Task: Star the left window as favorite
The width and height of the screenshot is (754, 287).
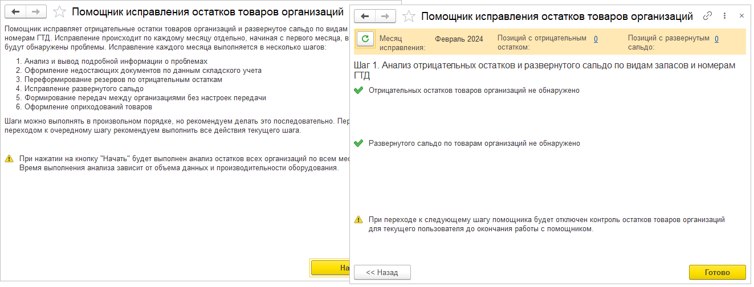Action: pos(58,11)
